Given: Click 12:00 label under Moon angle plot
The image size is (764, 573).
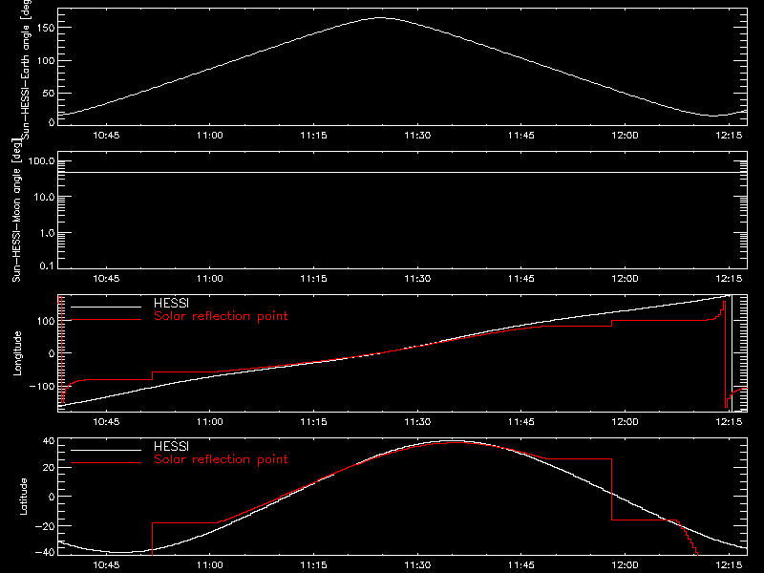Looking at the screenshot, I should (x=626, y=279).
